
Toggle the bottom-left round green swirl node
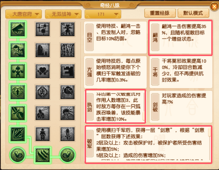[18, 155]
